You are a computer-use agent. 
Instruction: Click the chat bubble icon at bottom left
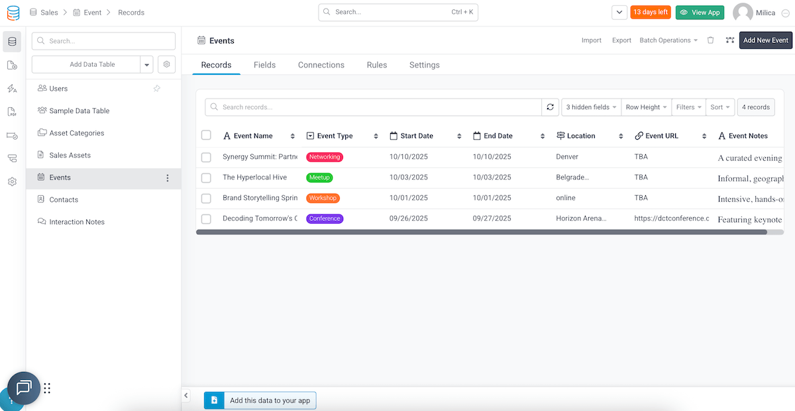pyautogui.click(x=23, y=388)
